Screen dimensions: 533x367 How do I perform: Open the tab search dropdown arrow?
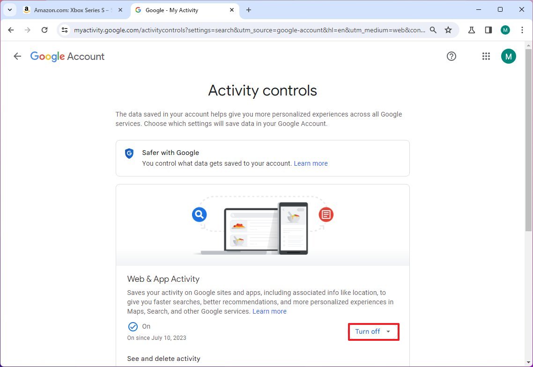point(10,10)
